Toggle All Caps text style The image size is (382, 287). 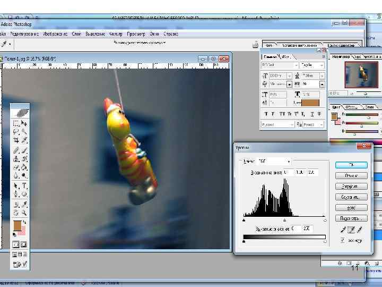tap(282, 114)
